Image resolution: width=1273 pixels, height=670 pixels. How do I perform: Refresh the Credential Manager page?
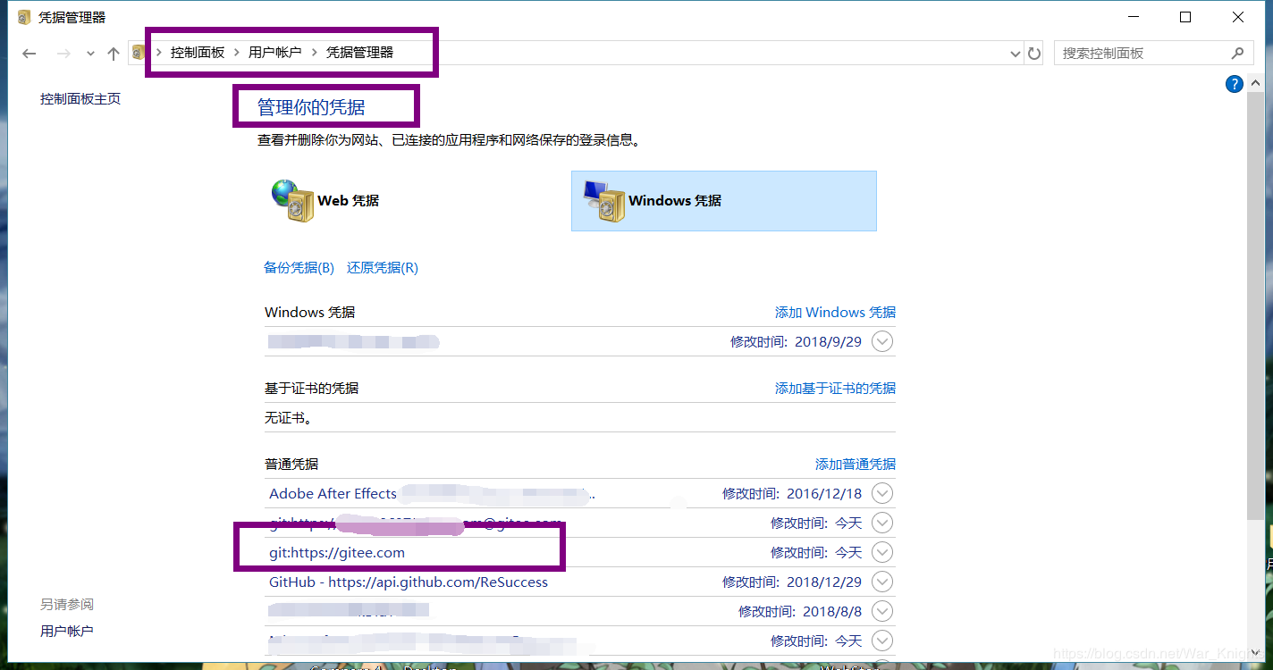click(x=1034, y=54)
